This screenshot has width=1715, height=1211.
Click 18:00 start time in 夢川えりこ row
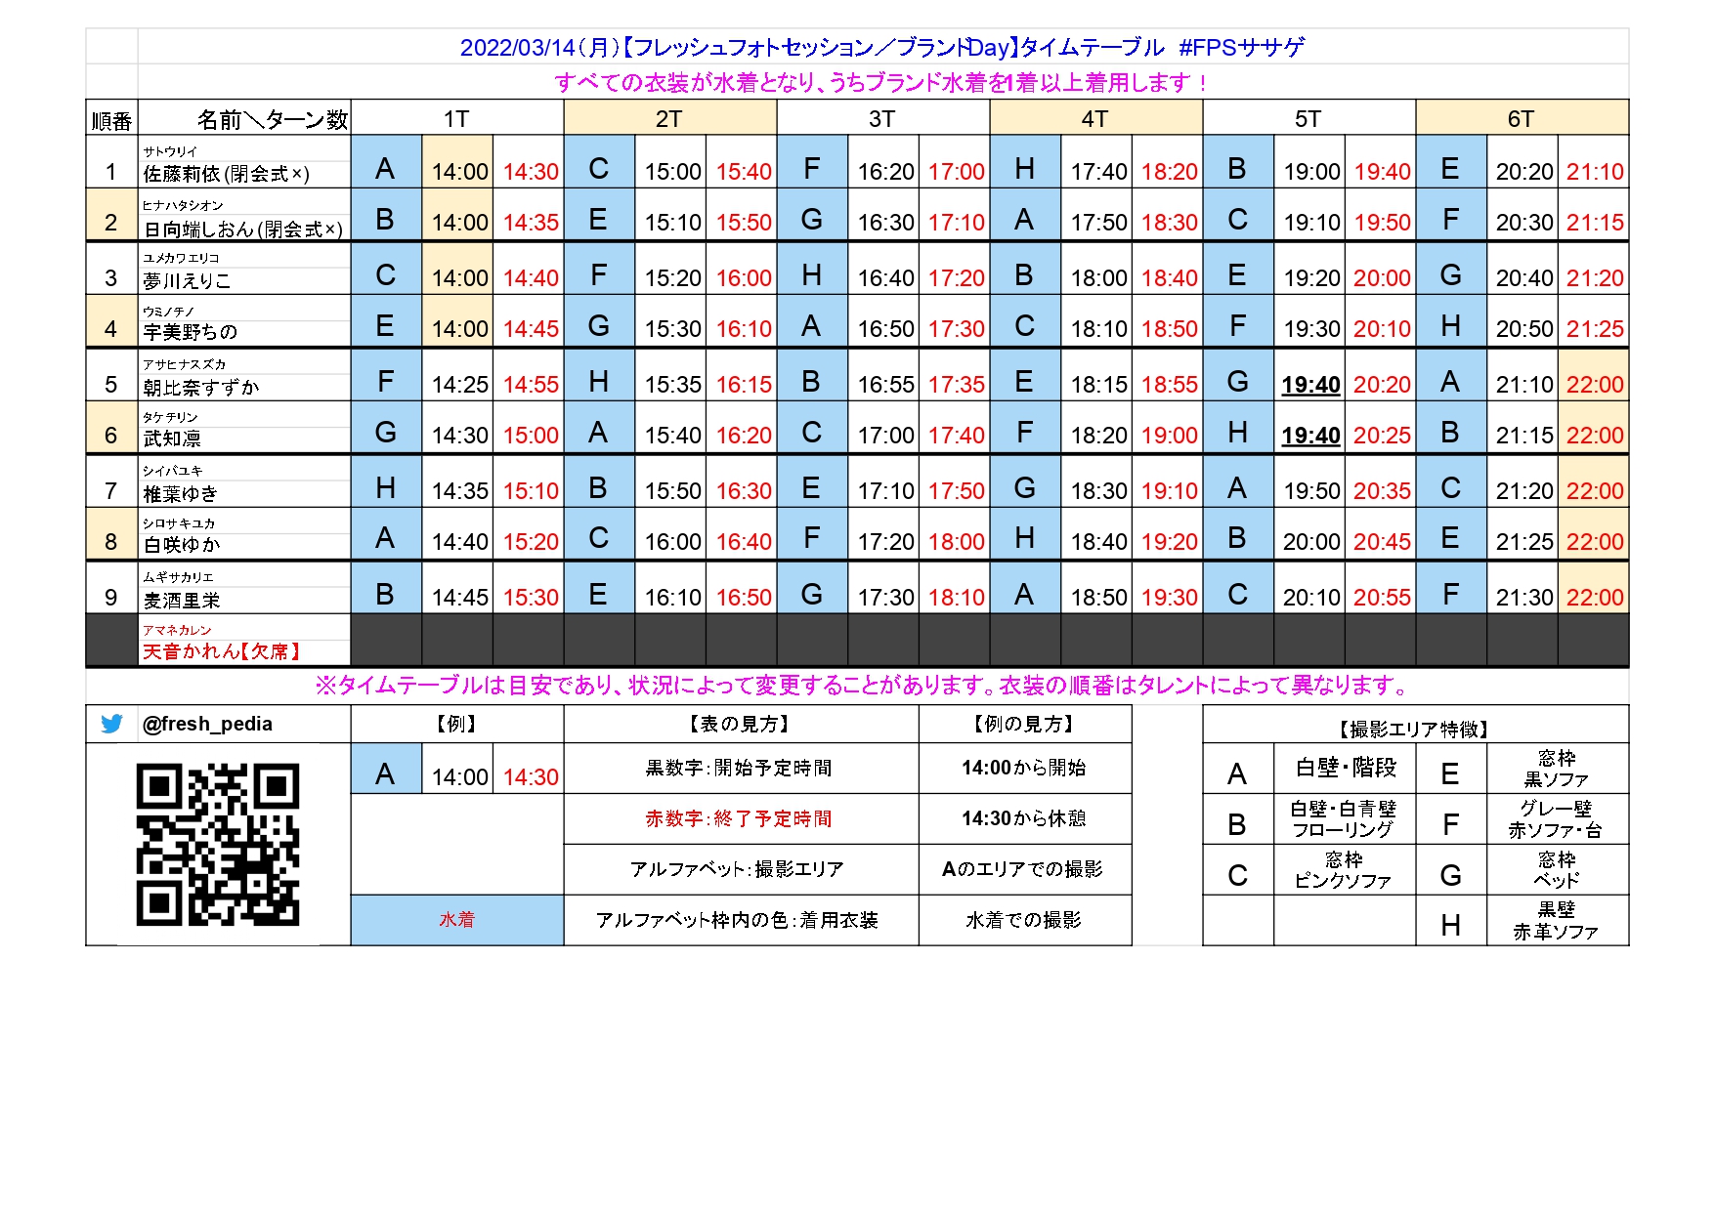coord(1098,278)
